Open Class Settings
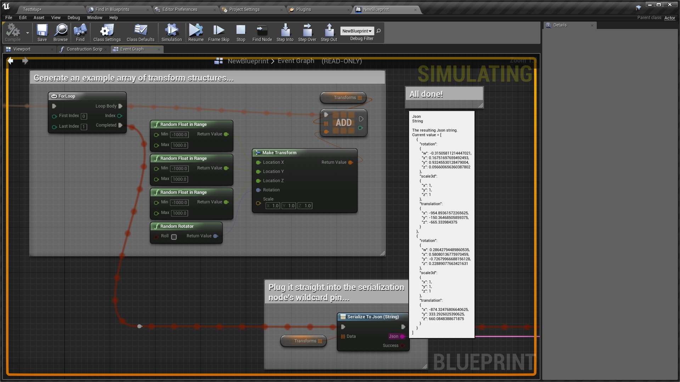 click(x=107, y=33)
